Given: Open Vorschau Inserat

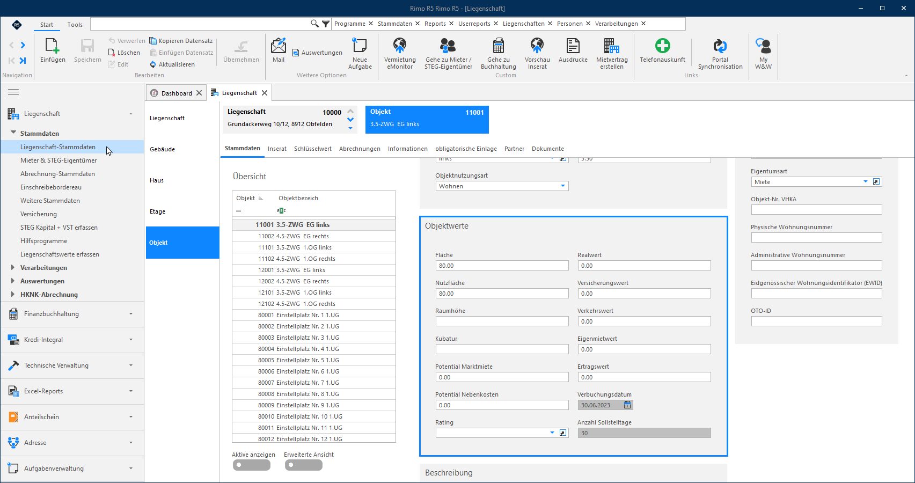Looking at the screenshot, I should pyautogui.click(x=537, y=54).
